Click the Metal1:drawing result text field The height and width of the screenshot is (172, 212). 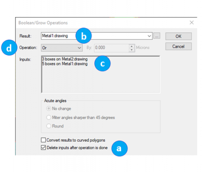coord(94,36)
